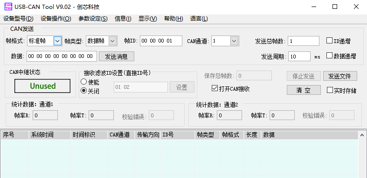
Task: Click the 发送周期 input field
Action: click(299, 56)
